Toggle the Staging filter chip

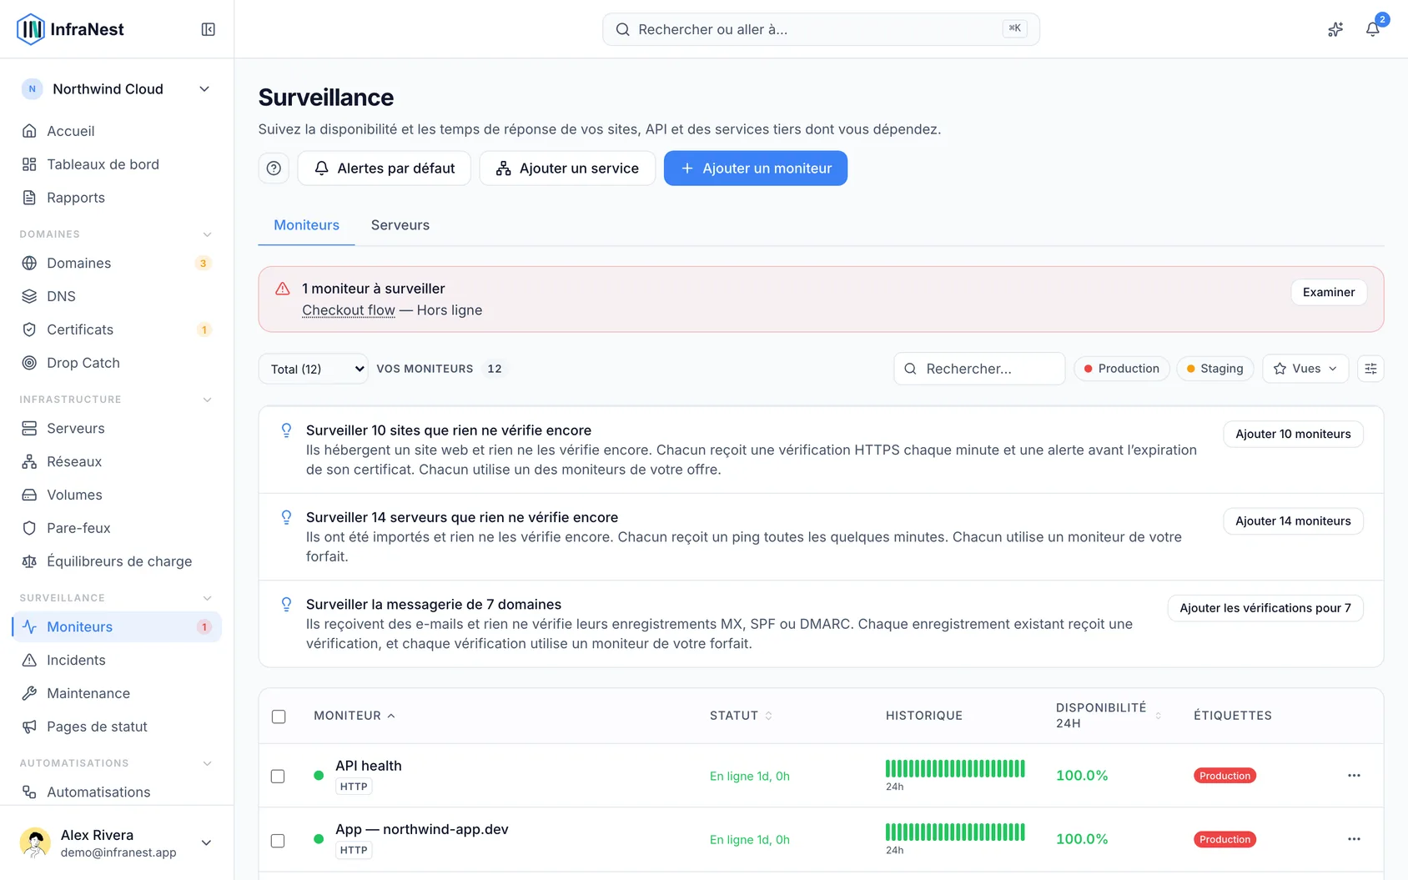pyautogui.click(x=1214, y=369)
